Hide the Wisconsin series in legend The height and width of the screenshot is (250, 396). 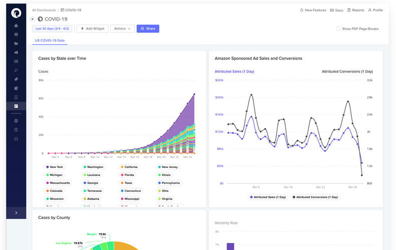point(55,199)
